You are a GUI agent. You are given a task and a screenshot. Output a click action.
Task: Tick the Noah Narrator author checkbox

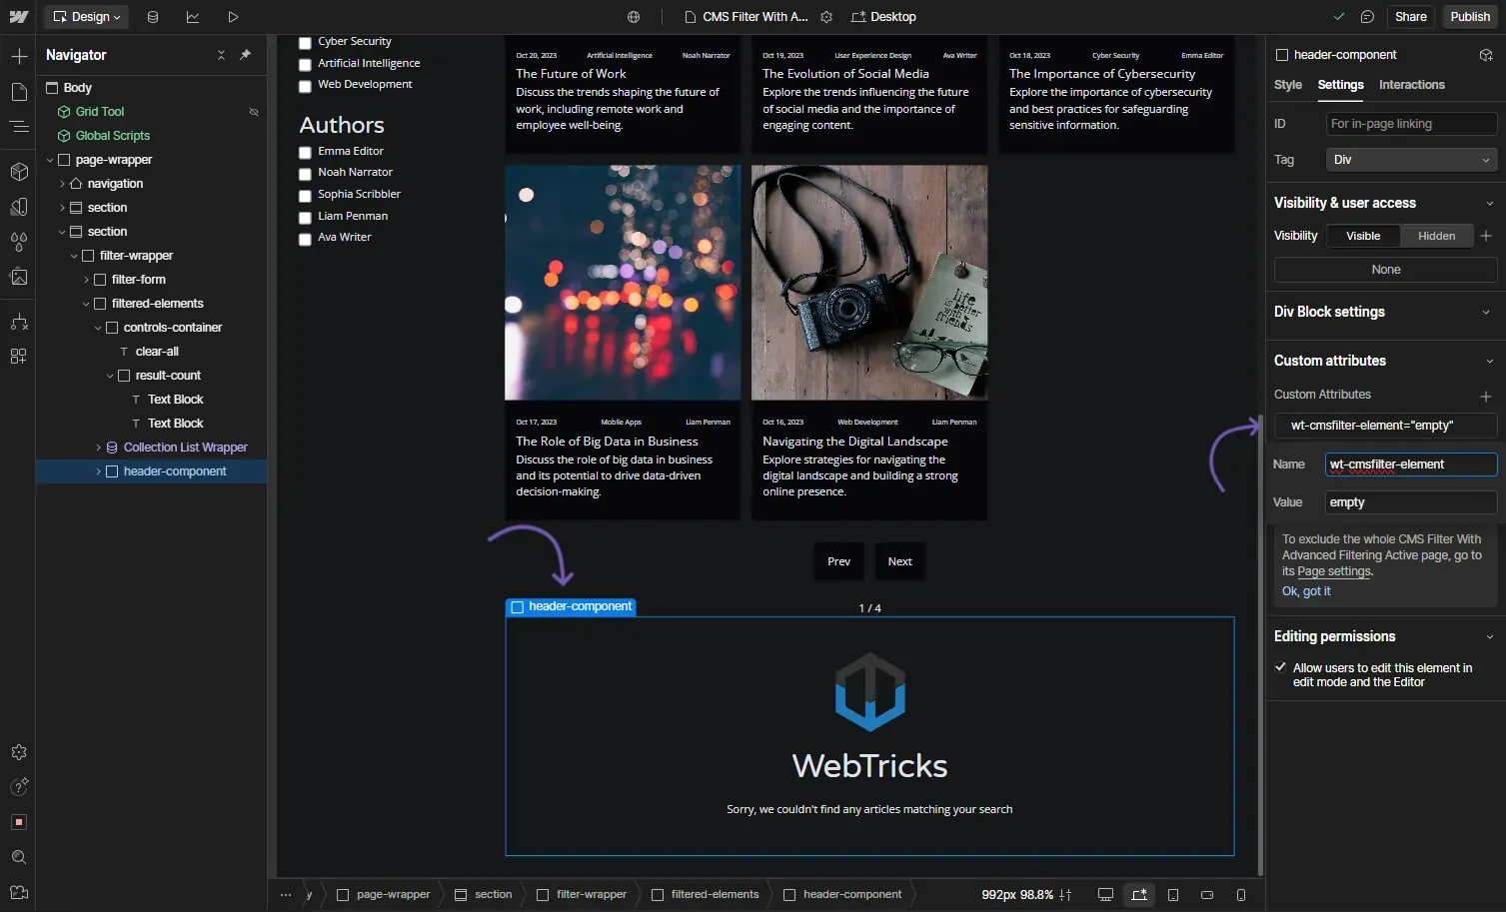[x=306, y=174]
